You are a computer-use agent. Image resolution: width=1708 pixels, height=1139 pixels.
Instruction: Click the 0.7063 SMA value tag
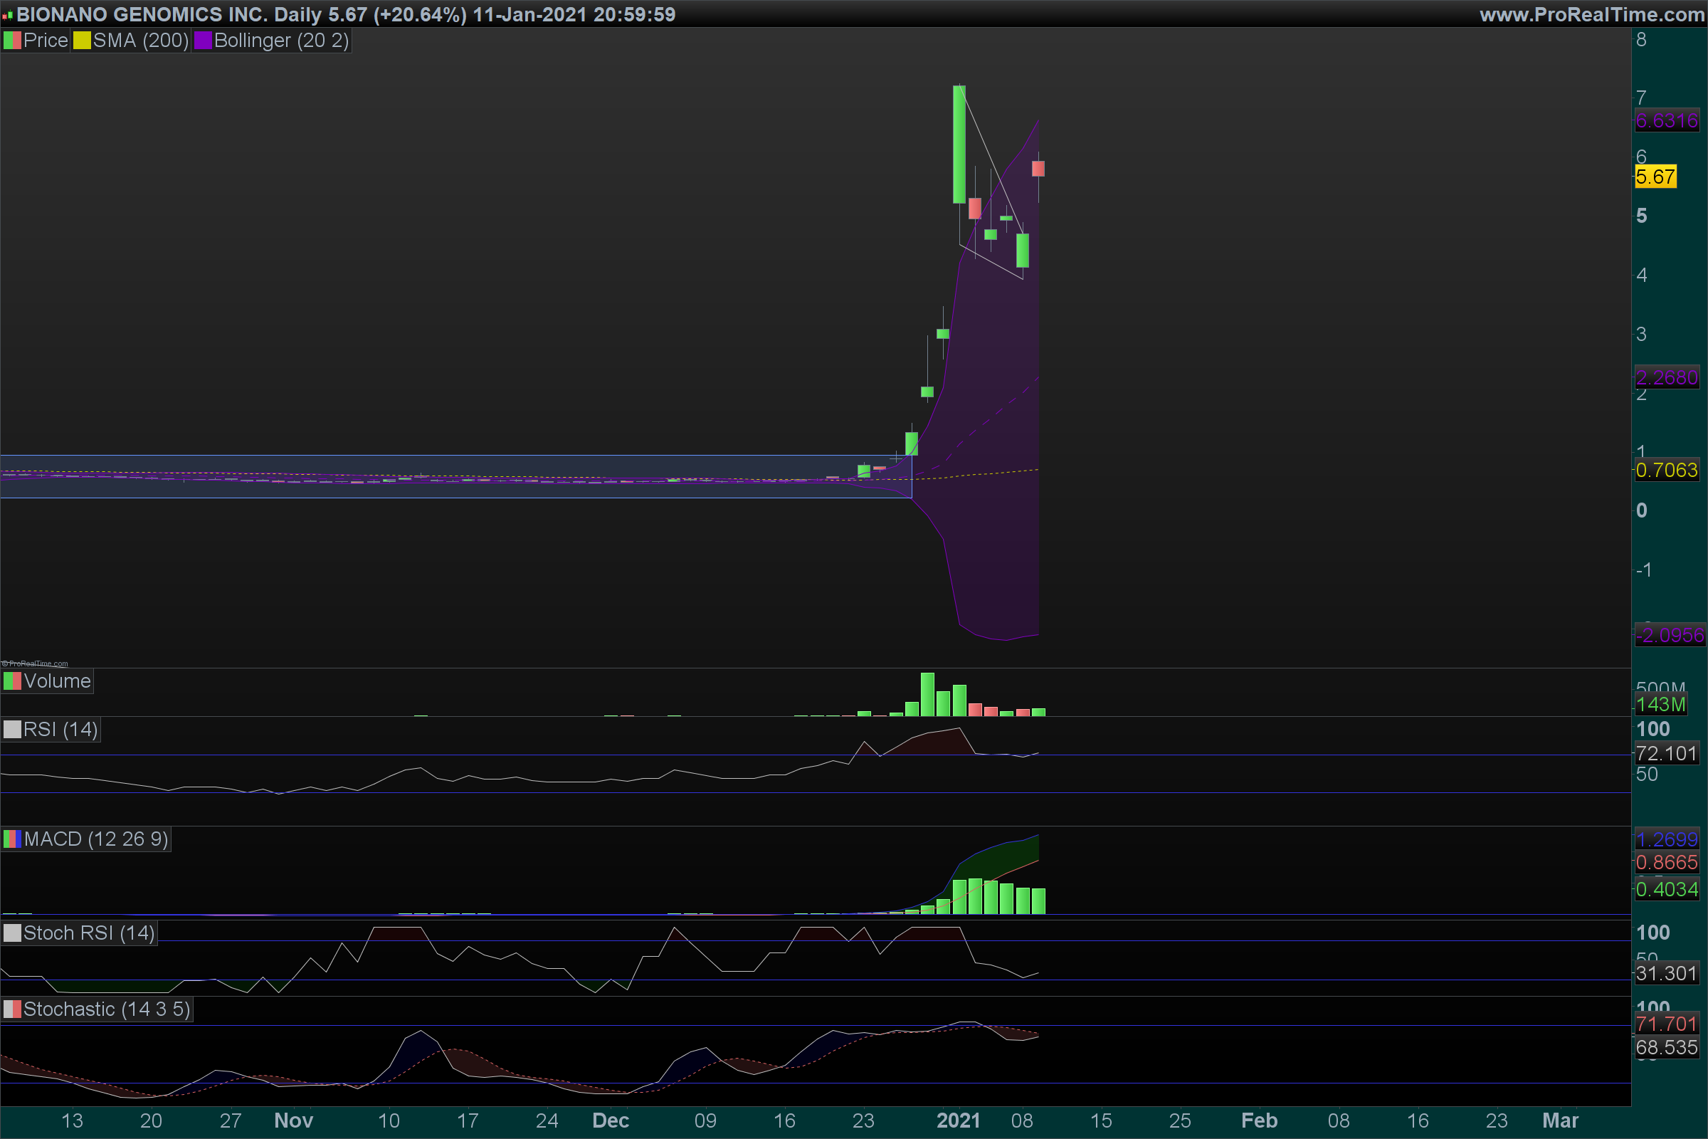(1666, 470)
